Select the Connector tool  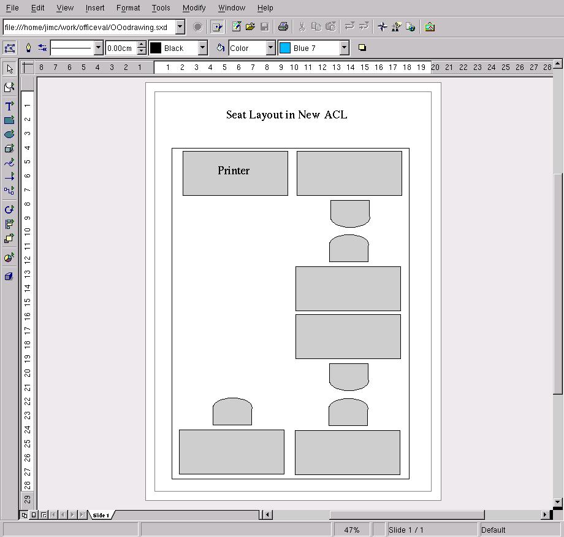9,191
